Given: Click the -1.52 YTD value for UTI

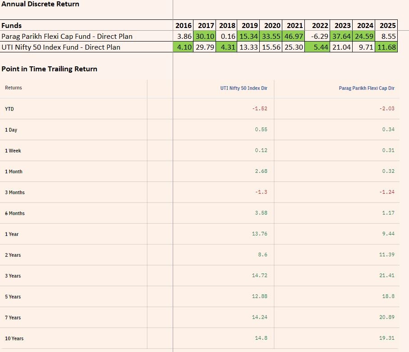Looking at the screenshot, I should tap(260, 109).
